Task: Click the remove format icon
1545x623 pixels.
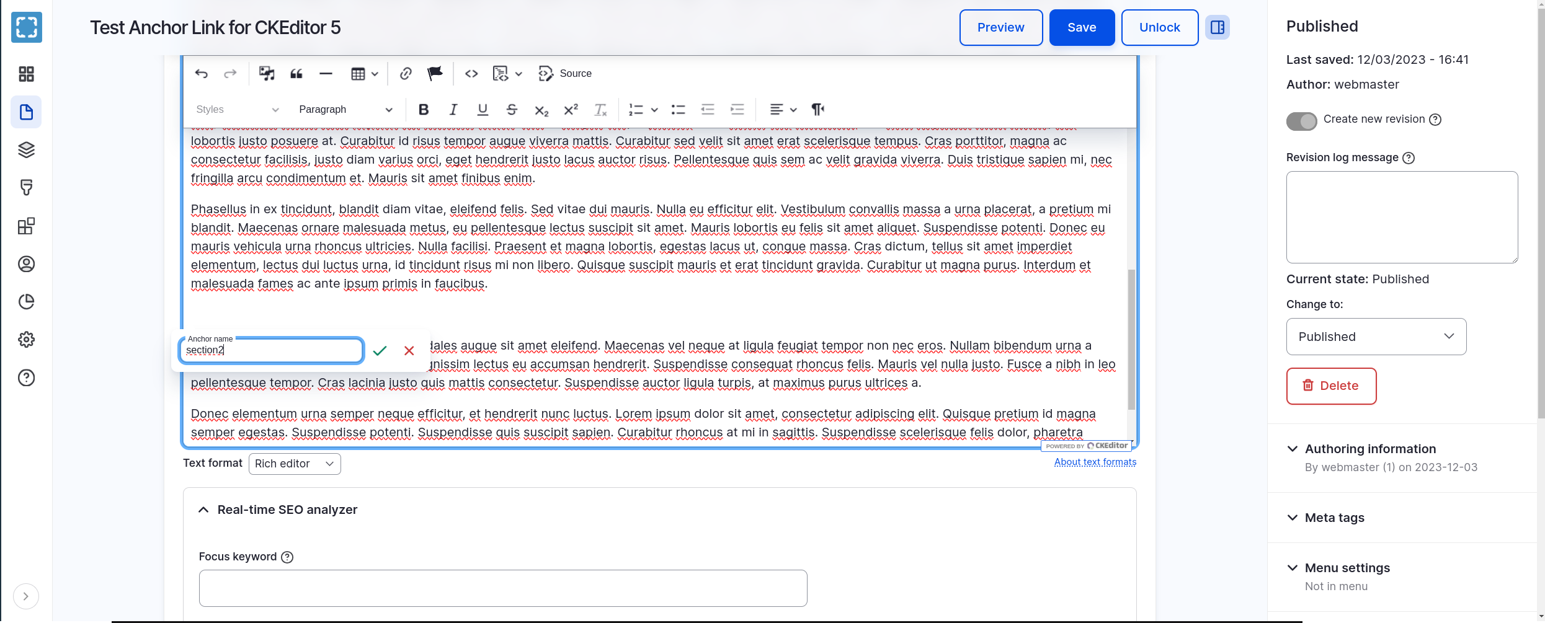Action: pos(600,110)
